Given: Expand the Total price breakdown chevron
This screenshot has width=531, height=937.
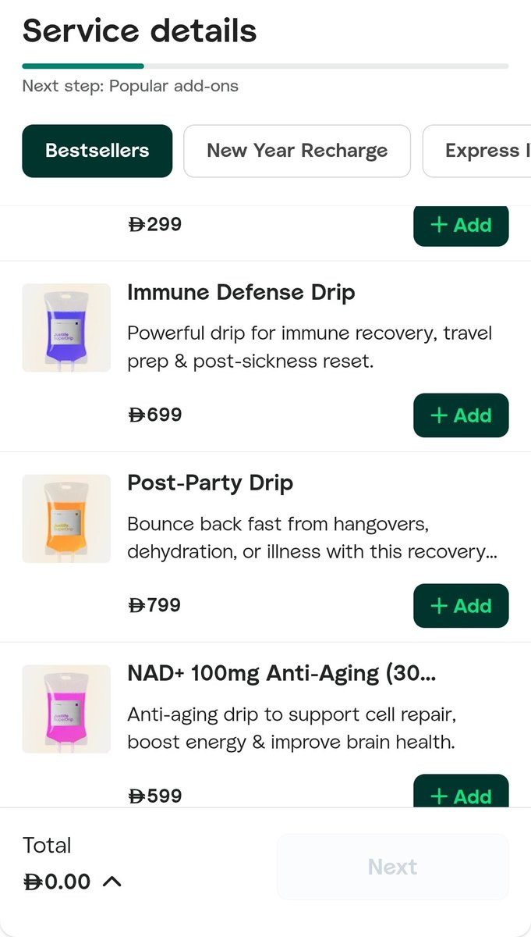Looking at the screenshot, I should [x=112, y=882].
